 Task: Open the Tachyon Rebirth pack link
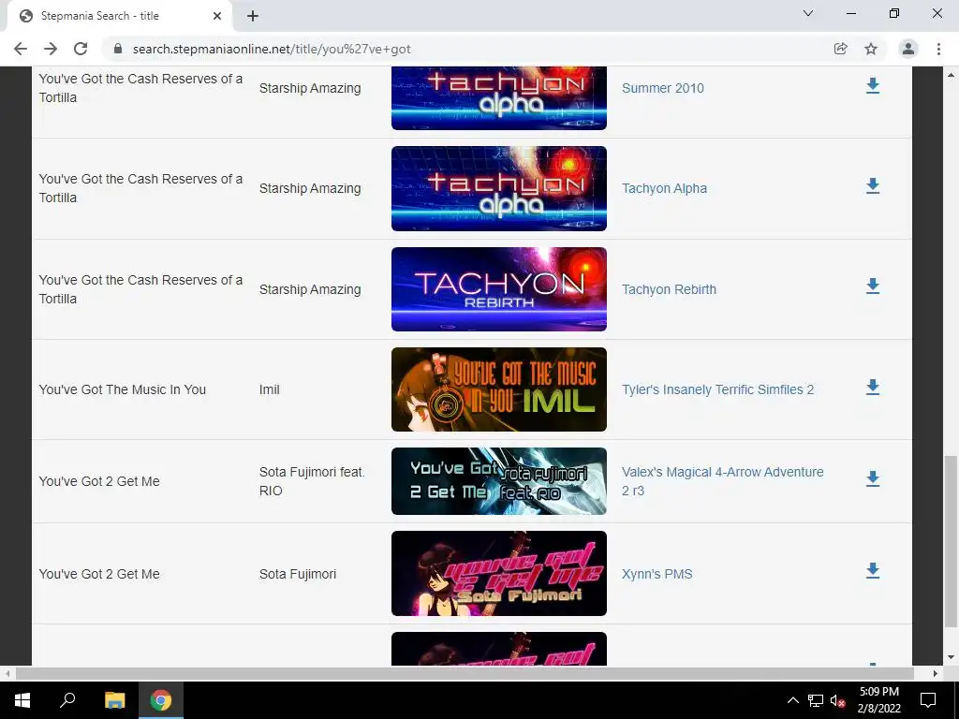tap(669, 289)
